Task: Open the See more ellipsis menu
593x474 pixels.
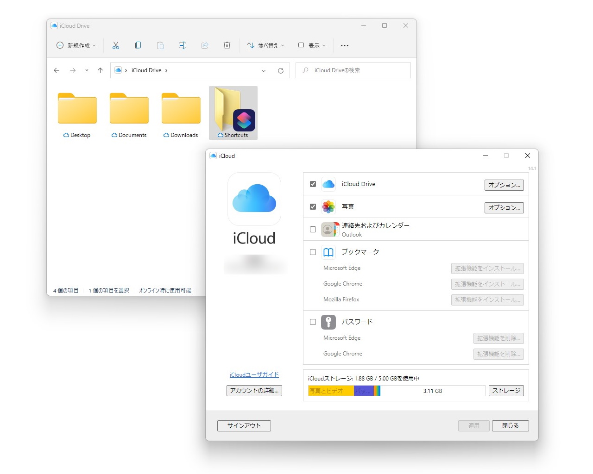Action: (344, 45)
